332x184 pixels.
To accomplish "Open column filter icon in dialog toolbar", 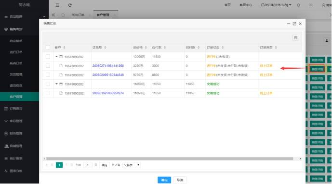I will [x=295, y=37].
